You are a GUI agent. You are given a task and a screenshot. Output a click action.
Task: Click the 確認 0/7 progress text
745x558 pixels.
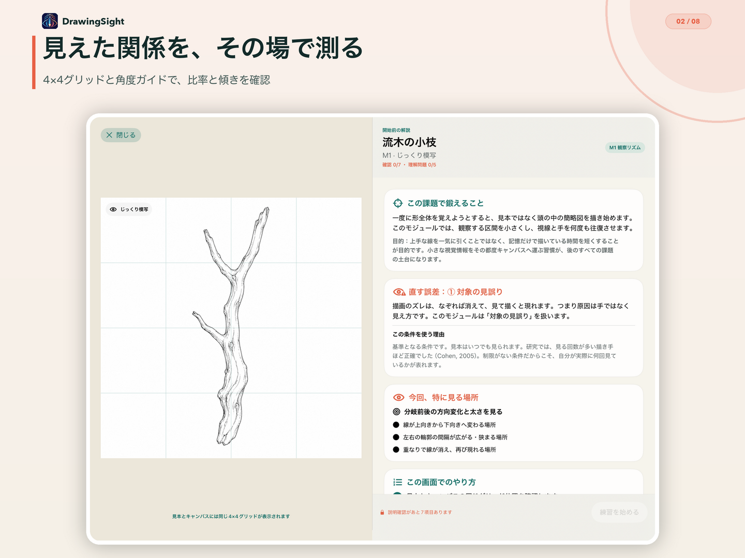tap(392, 165)
